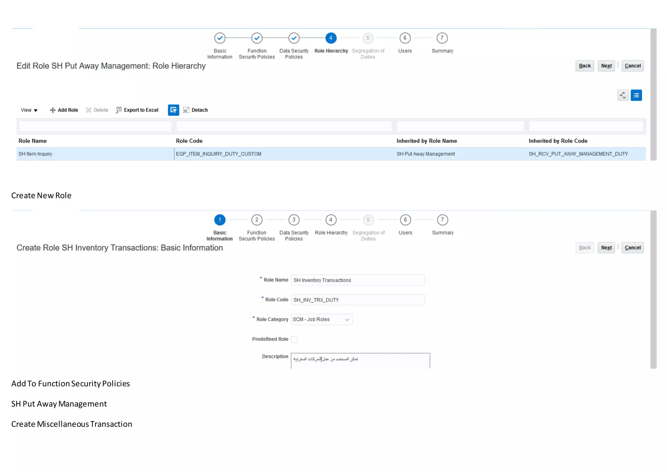Click Inherited by Role Code filter field
Viewport: 667px width, 472px height.
[x=586, y=126]
